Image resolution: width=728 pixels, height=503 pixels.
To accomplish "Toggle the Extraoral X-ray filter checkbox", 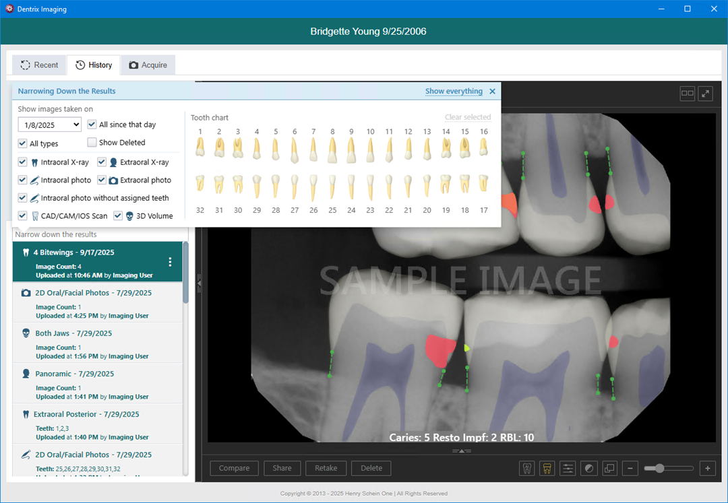I will (x=102, y=162).
